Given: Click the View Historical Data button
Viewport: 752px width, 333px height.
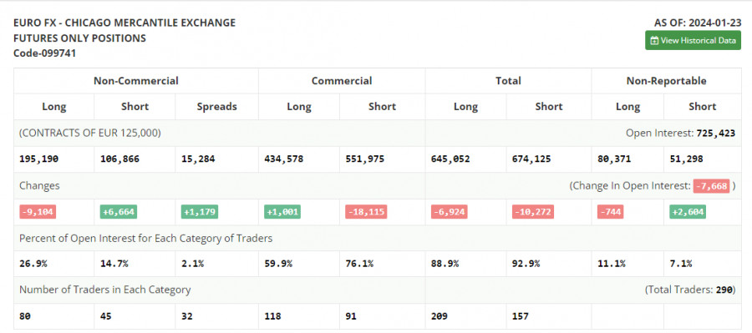Looking at the screenshot, I should point(693,40).
